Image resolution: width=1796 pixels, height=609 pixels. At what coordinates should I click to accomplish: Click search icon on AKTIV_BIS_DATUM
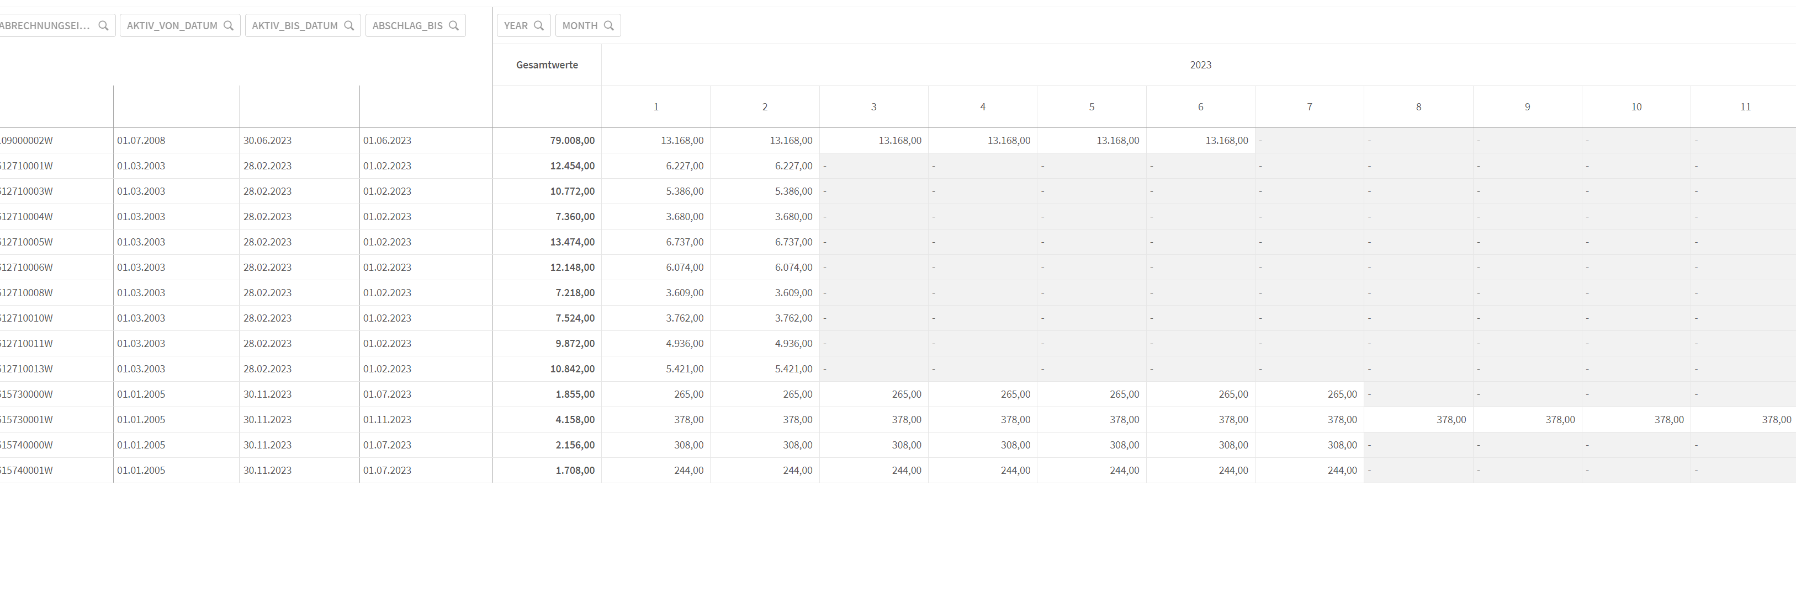coord(348,26)
